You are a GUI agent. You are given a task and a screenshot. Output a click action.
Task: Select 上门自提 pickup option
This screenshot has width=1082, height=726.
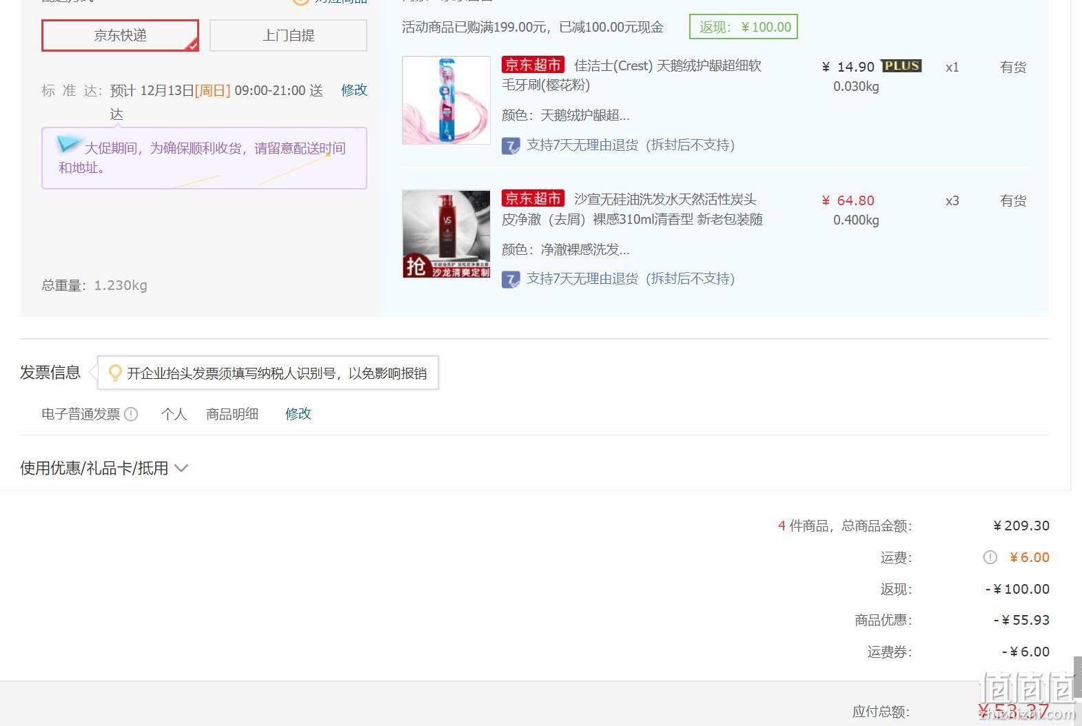(288, 35)
